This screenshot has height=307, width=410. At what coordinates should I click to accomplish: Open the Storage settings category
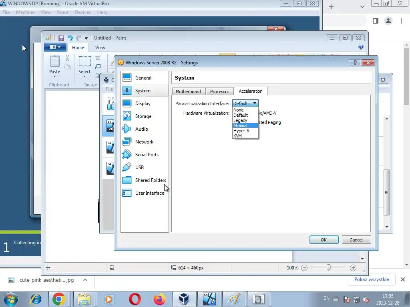point(145,116)
